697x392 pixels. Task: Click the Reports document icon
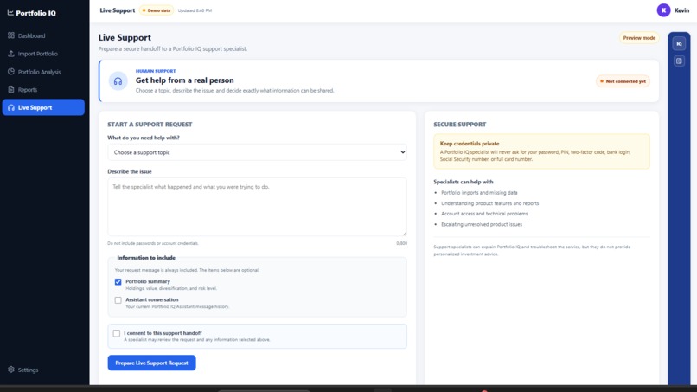11,89
